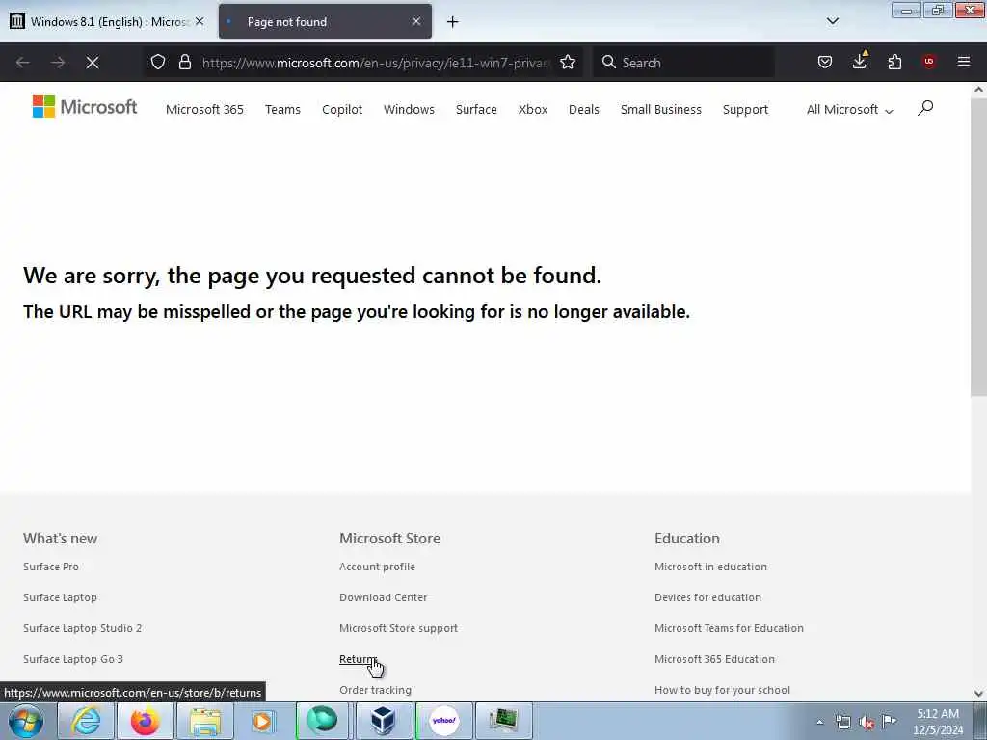Viewport: 987px width, 740px height.
Task: Open Order tracking link
Action: 375,690
